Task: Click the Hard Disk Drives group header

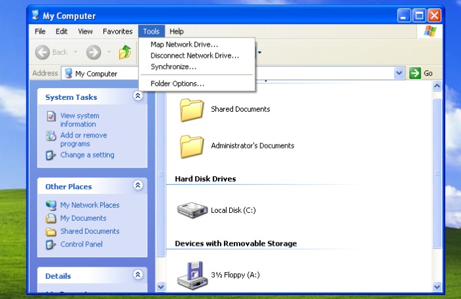Action: (x=205, y=179)
